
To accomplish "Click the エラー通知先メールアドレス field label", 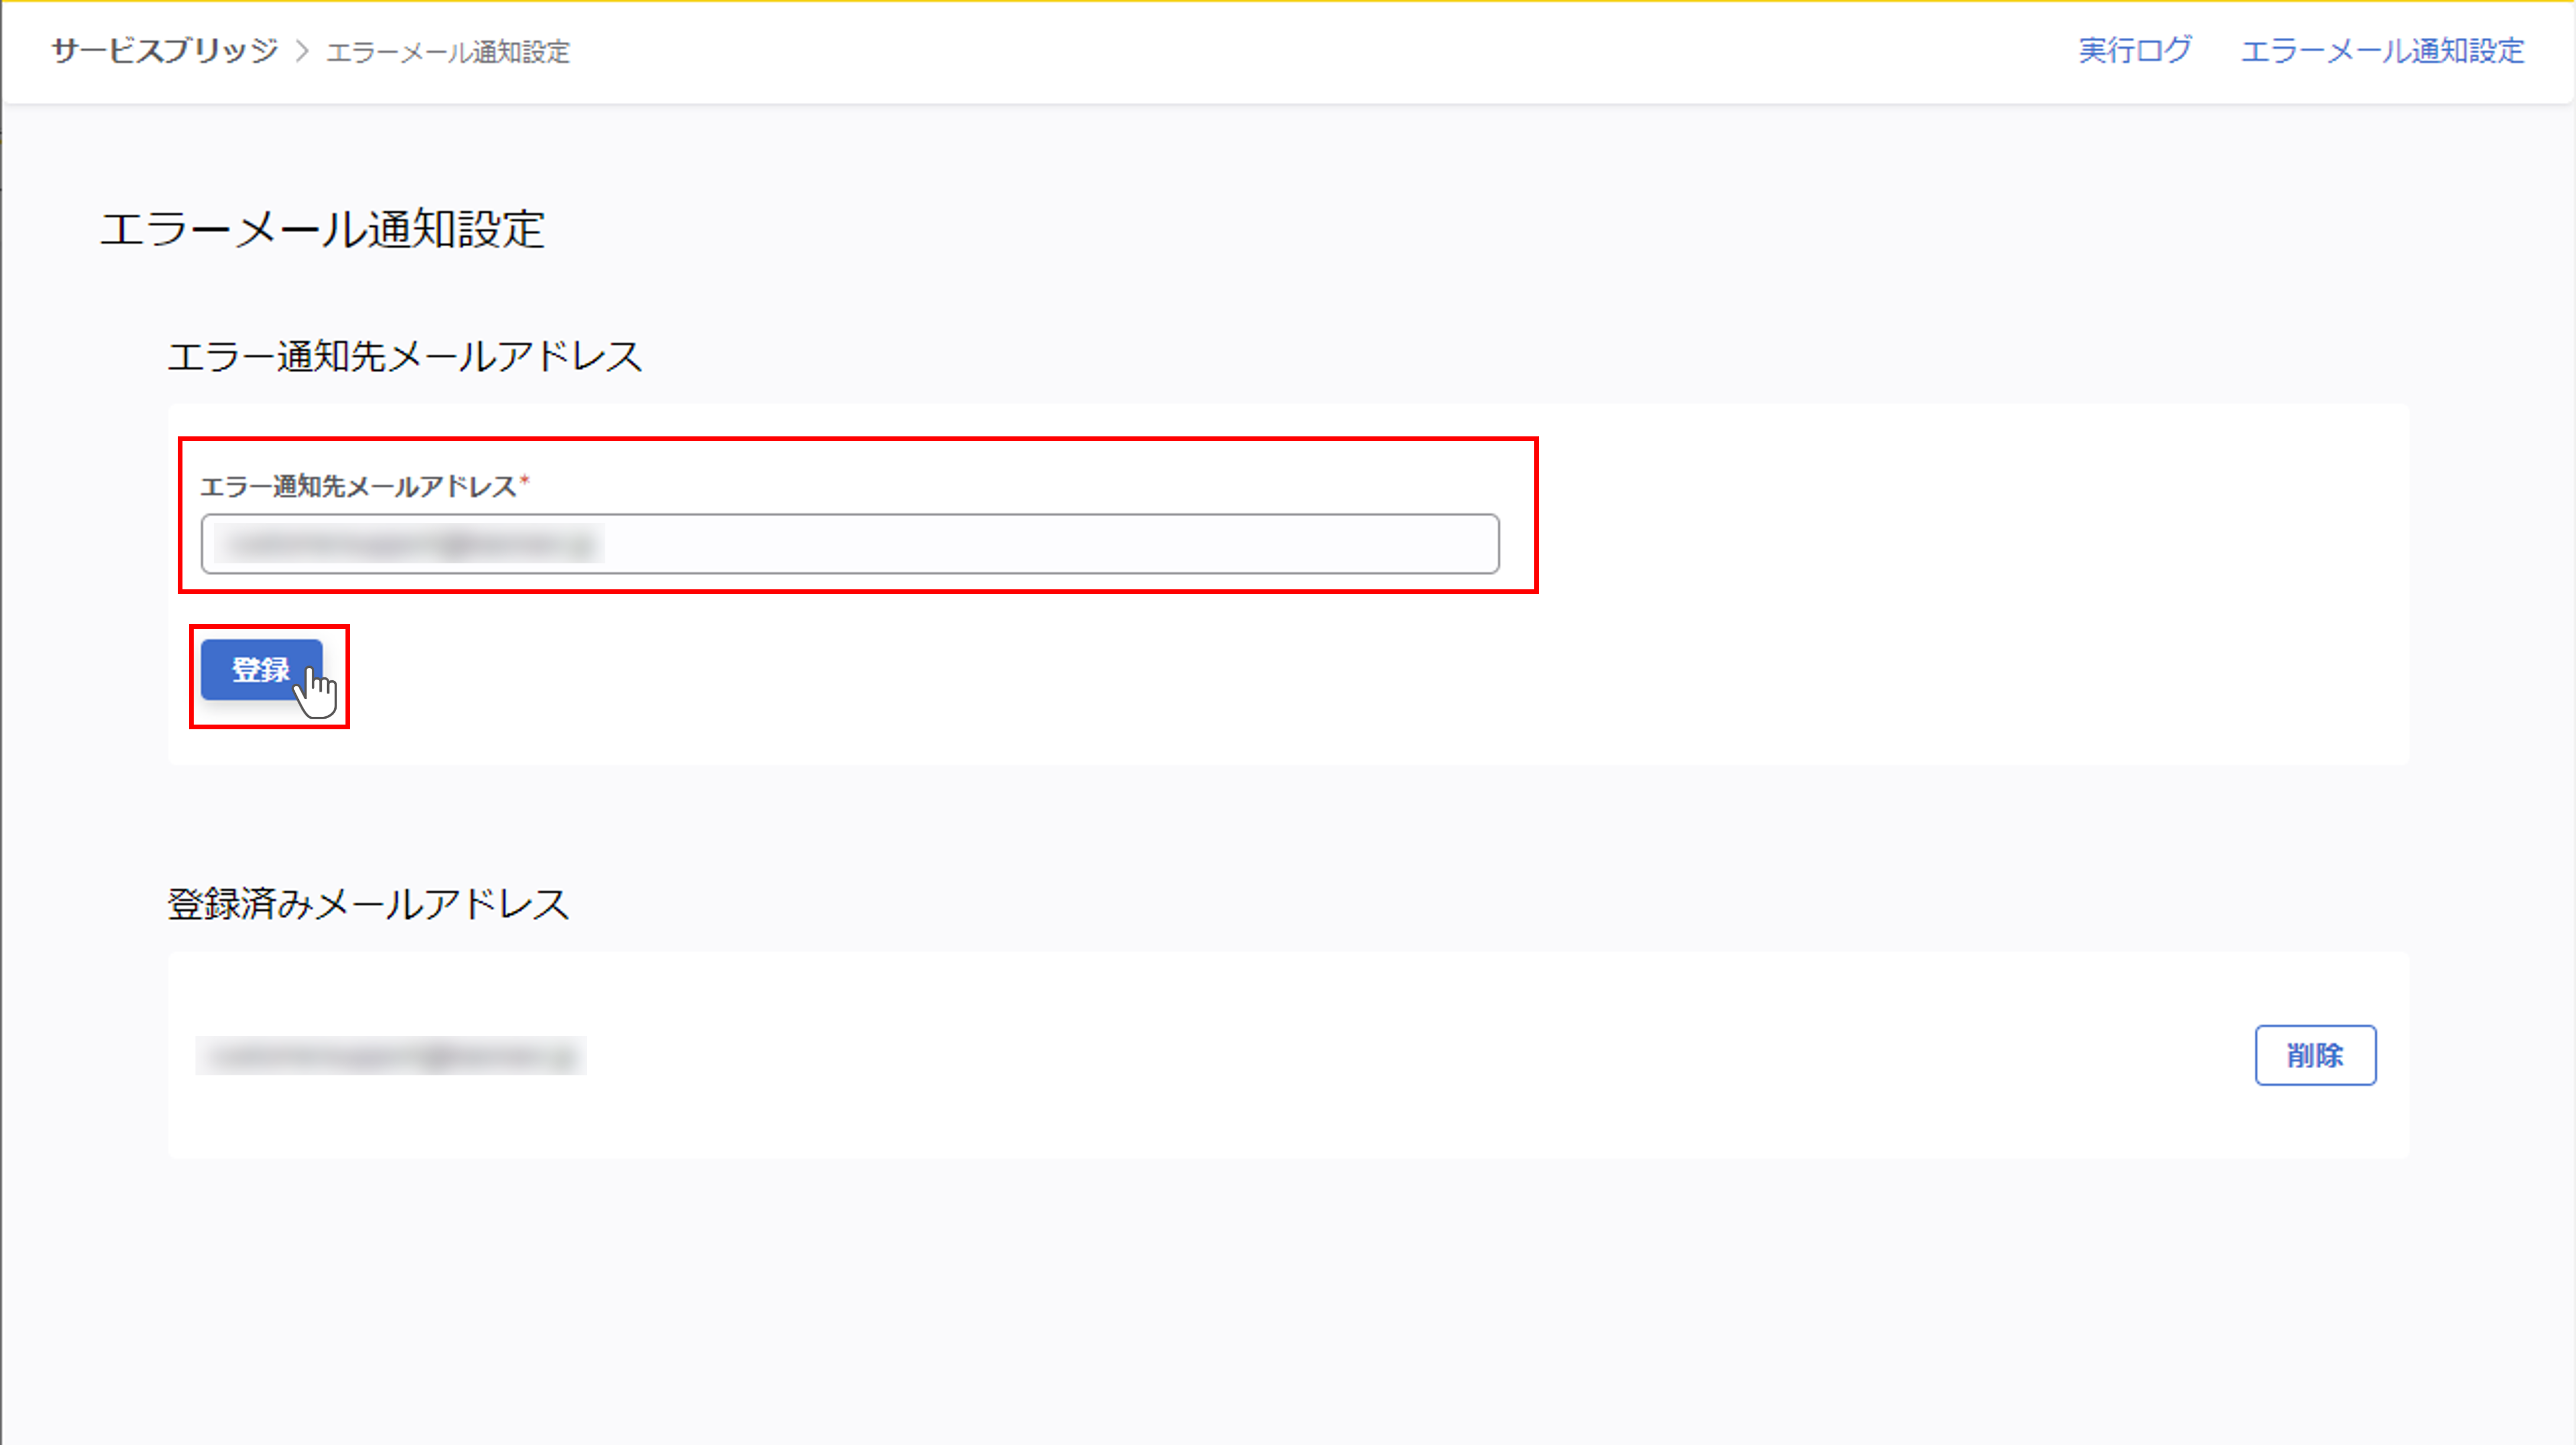I will coord(358,487).
